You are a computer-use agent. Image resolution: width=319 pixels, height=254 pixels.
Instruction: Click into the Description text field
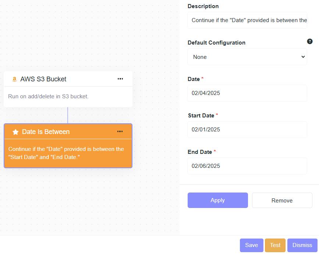click(247, 20)
